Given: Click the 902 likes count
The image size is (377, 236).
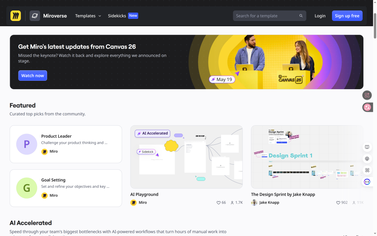Looking at the screenshot, I should click(344, 203).
